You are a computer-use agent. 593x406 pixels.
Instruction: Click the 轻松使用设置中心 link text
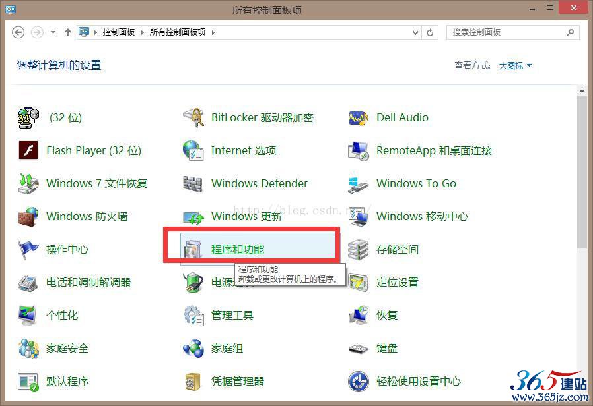[x=419, y=382]
